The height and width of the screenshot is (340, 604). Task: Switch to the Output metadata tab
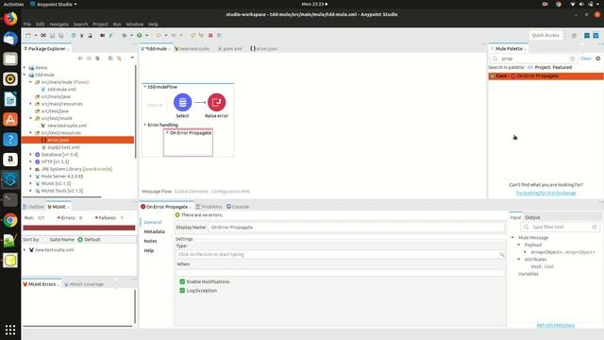tap(532, 217)
